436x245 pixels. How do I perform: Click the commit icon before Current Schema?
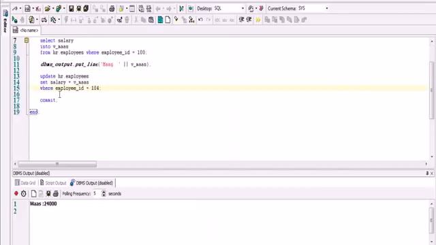pyautogui.click(x=251, y=9)
